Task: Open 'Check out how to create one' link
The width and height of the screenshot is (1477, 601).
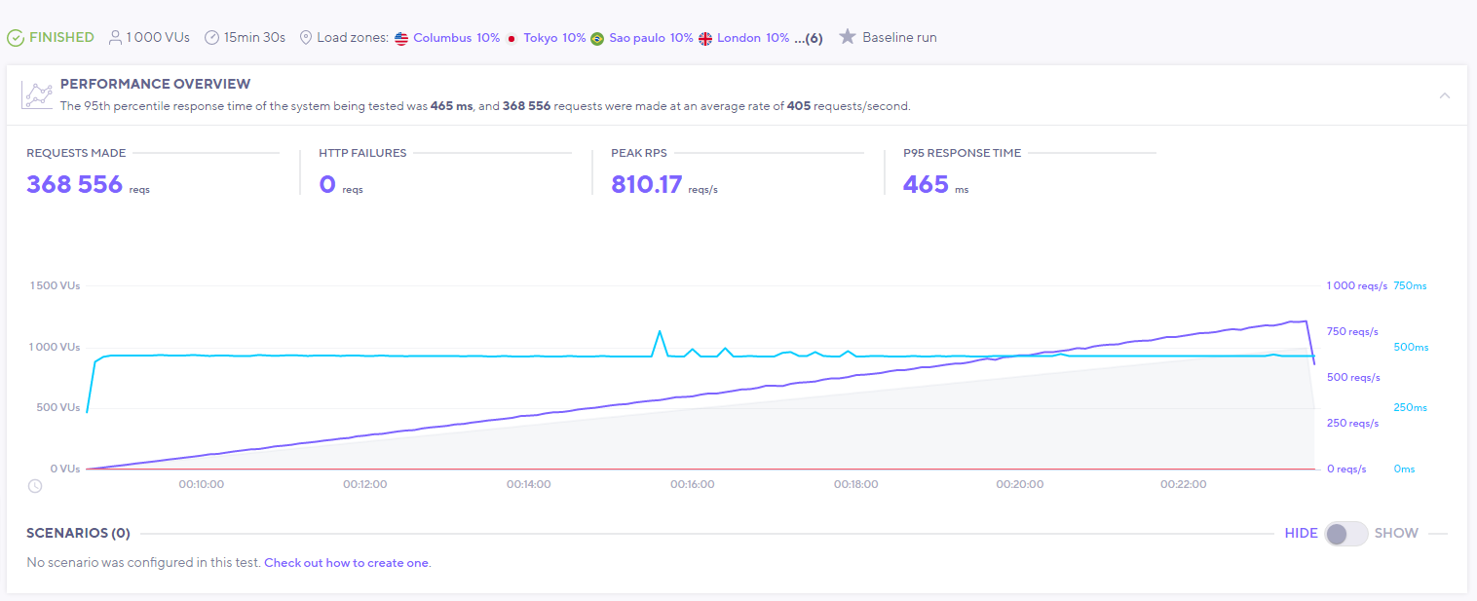Action: [346, 563]
